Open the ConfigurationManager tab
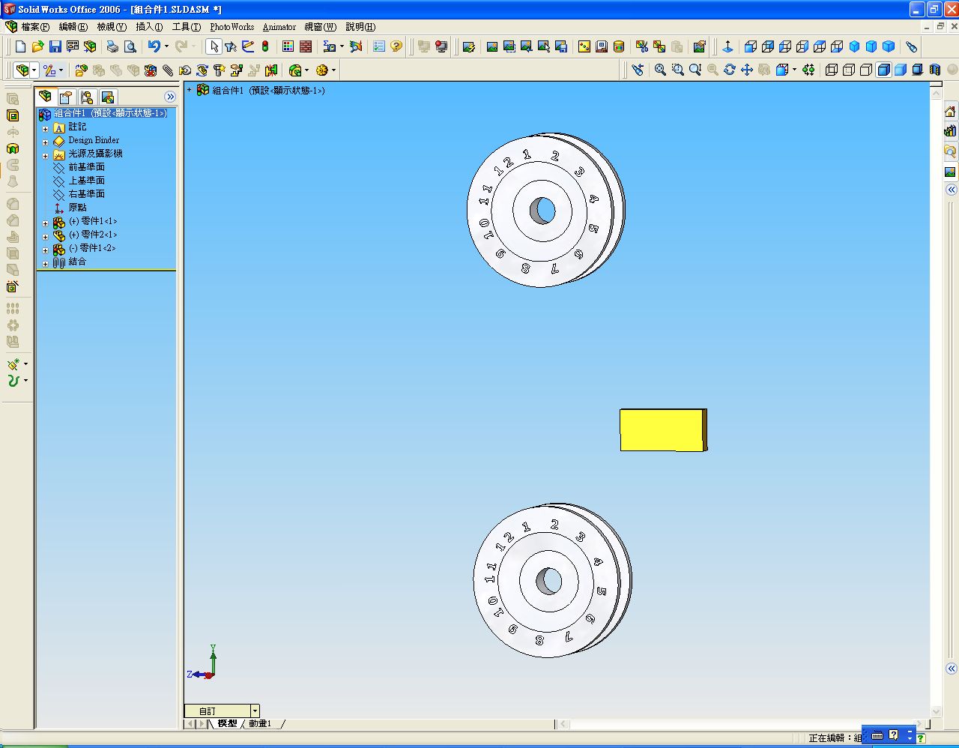Screen dimensions: 959x748 [x=87, y=97]
